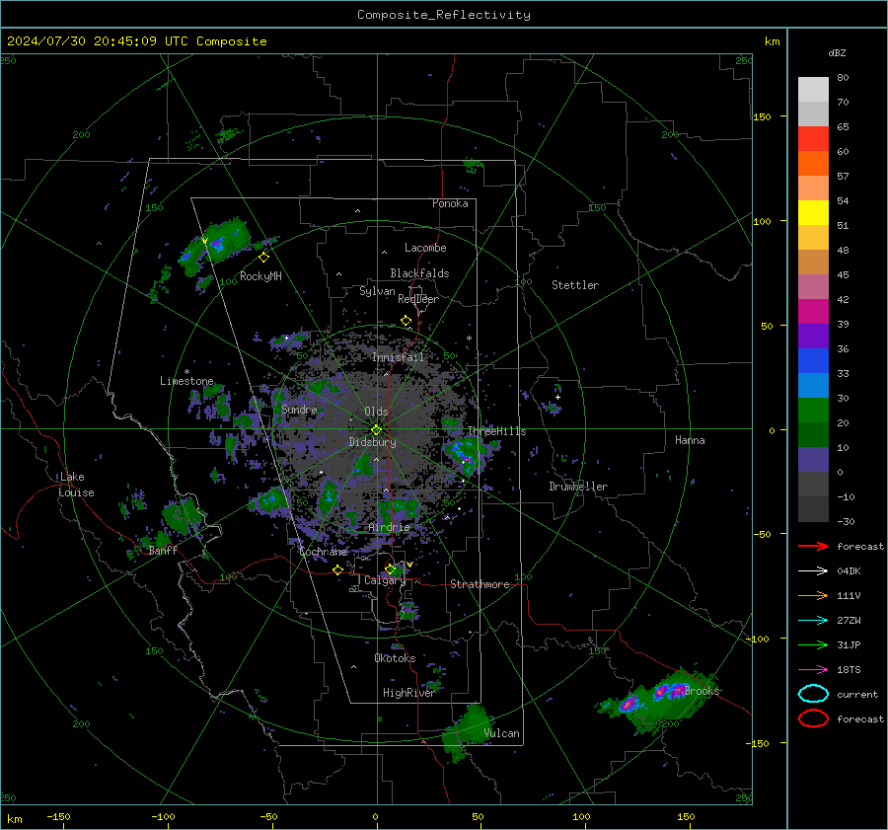Click the bright green 20-30 dBZ swatch
This screenshot has height=830, width=888.
(x=813, y=411)
